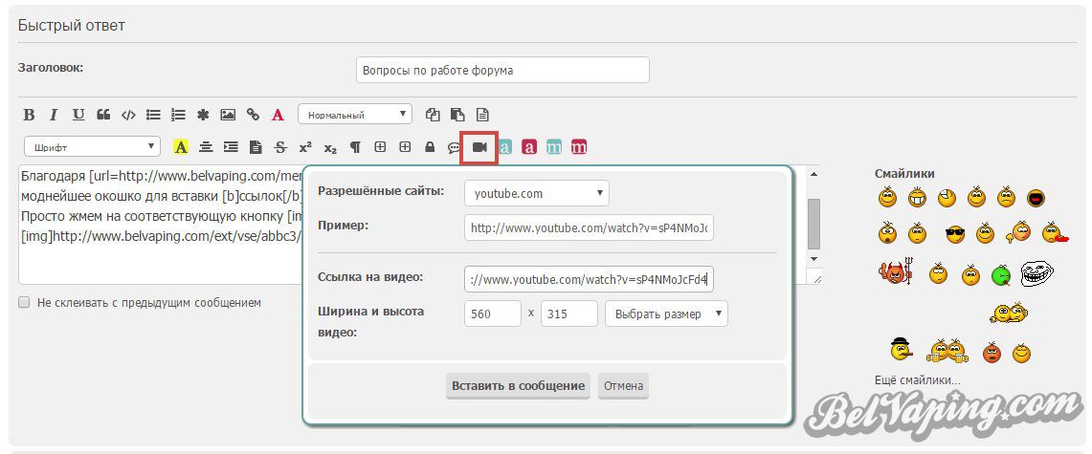This screenshot has width=1092, height=454.
Task: Insert the red devil with pitchfork smiley
Action: click(895, 271)
